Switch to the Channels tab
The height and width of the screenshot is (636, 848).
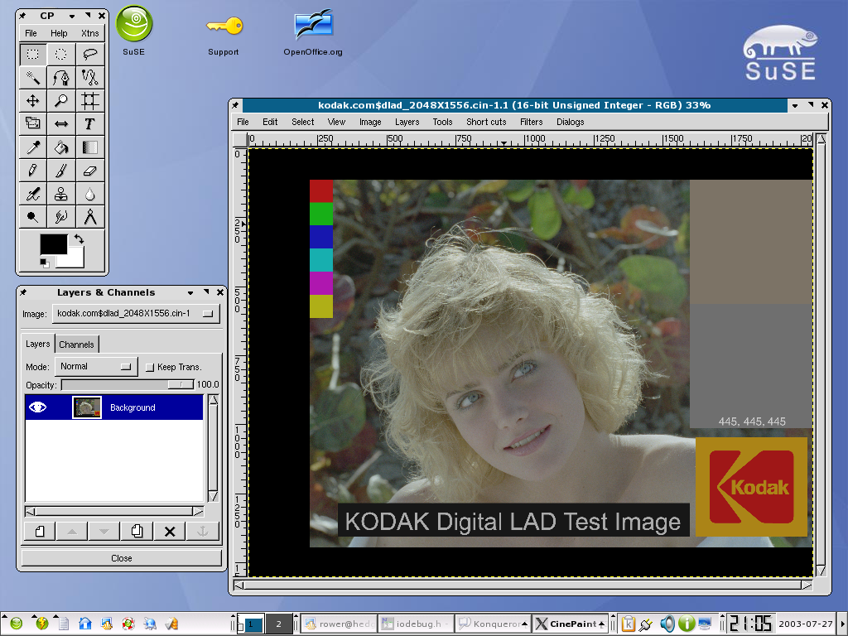pyautogui.click(x=77, y=344)
